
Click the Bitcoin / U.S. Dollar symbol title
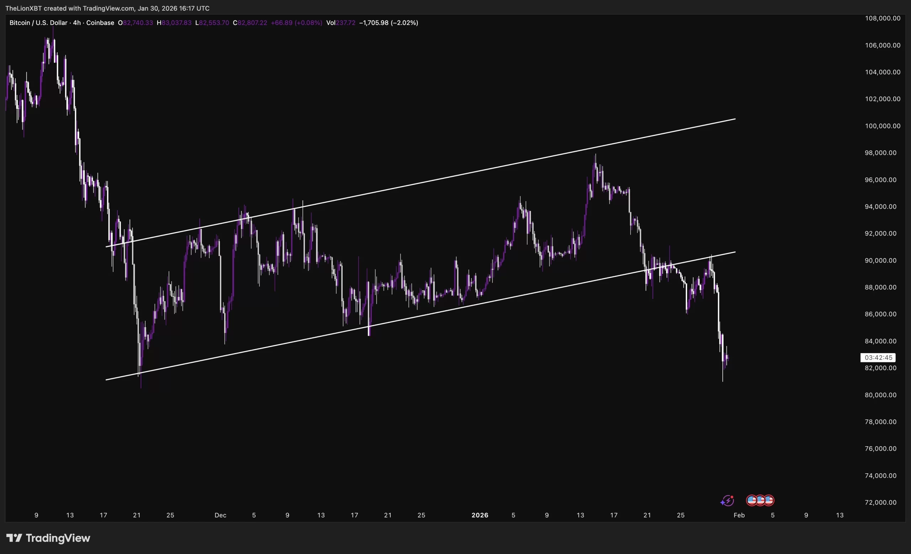(38, 23)
